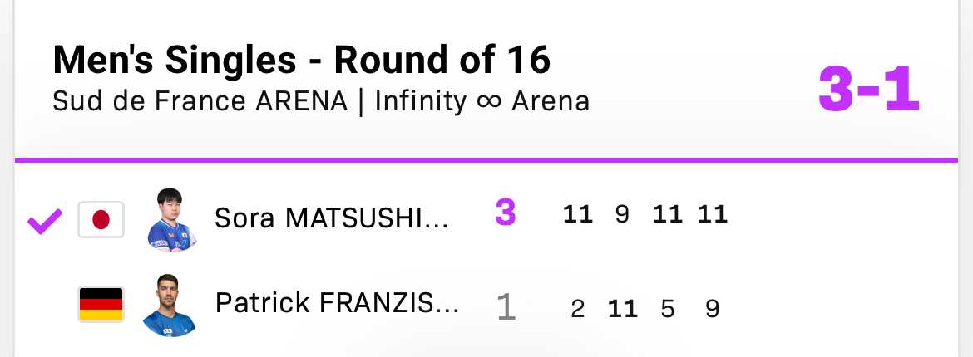
Task: Open the Men's Singles - Round of 16 title
Action: click(x=302, y=60)
